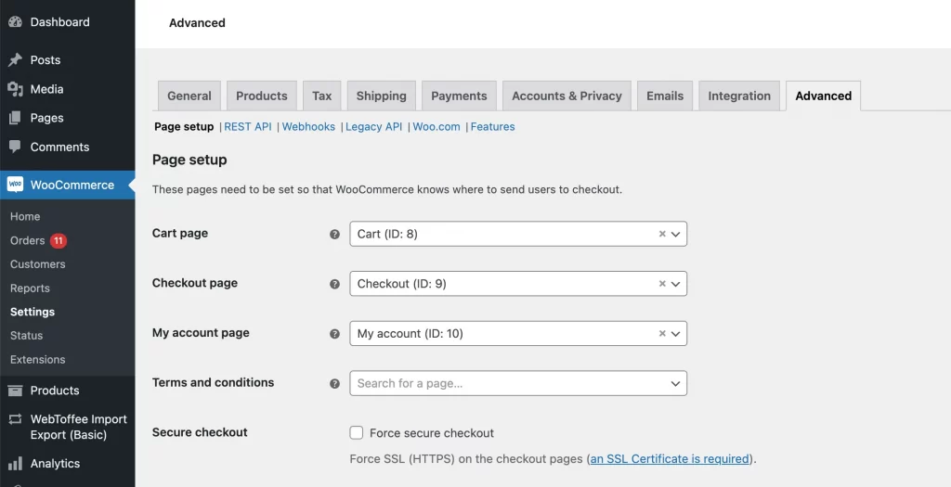The width and height of the screenshot is (951, 487).
Task: Open WooCommerce Reports submenu item
Action: click(30, 288)
